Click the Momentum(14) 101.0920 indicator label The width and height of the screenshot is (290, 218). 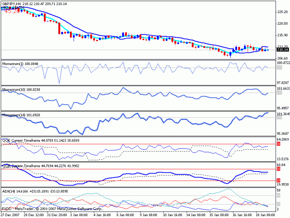pos(21,115)
